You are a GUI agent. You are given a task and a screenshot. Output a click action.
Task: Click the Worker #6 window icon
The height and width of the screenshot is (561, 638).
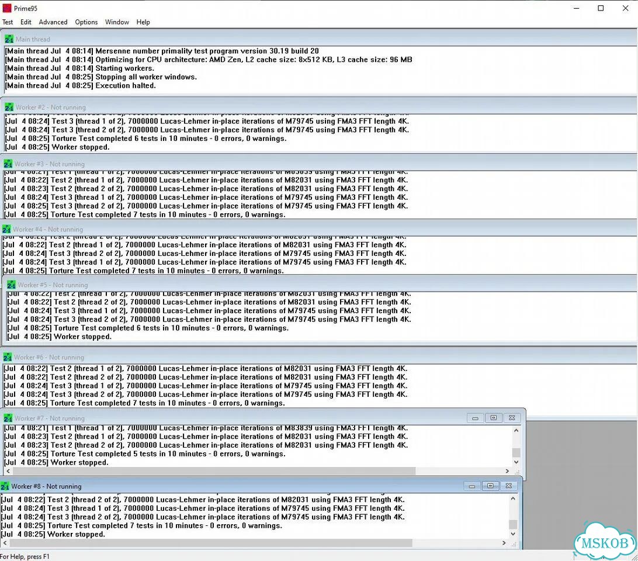pos(8,357)
